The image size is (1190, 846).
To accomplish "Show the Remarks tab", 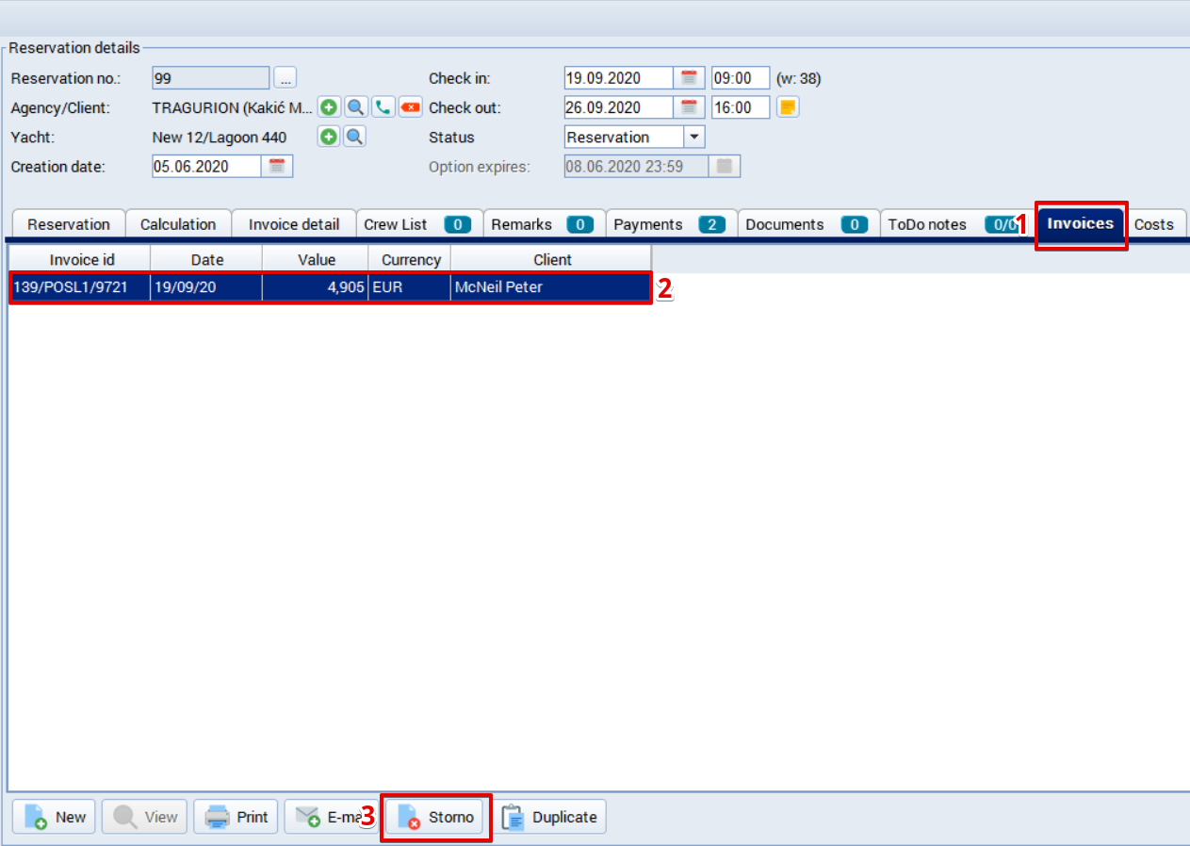I will pos(544,224).
